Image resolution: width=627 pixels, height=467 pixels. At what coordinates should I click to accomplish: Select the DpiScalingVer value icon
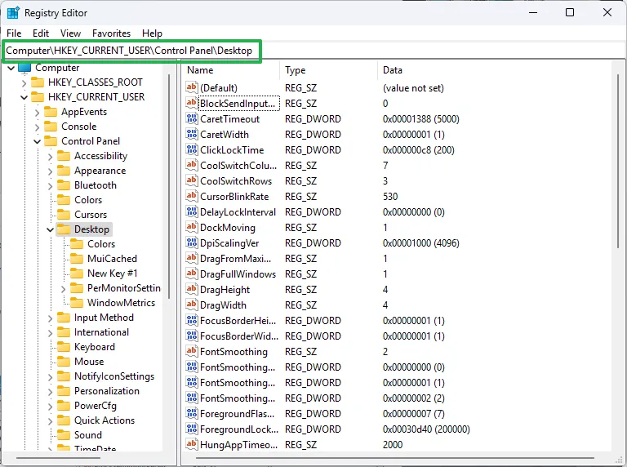[192, 243]
